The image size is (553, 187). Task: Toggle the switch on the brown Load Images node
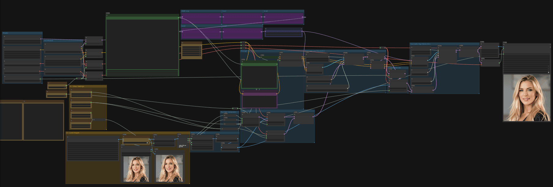pos(147,142)
